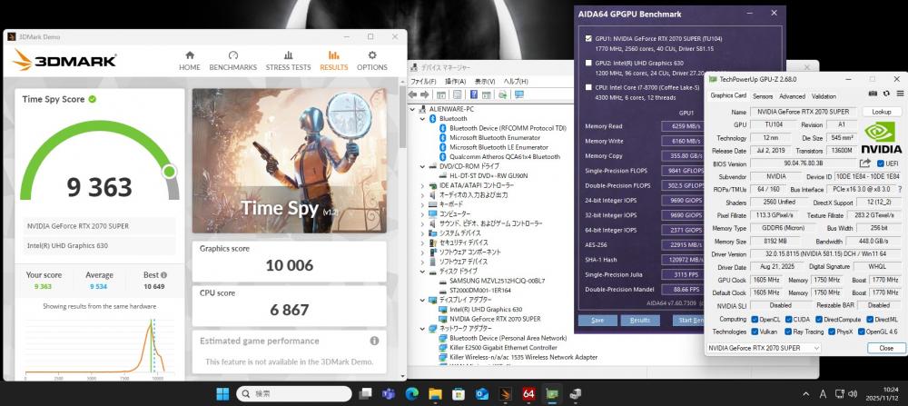
Task: Select Killer E2500 Gigabit Ethernet Controller
Action: pos(503,348)
